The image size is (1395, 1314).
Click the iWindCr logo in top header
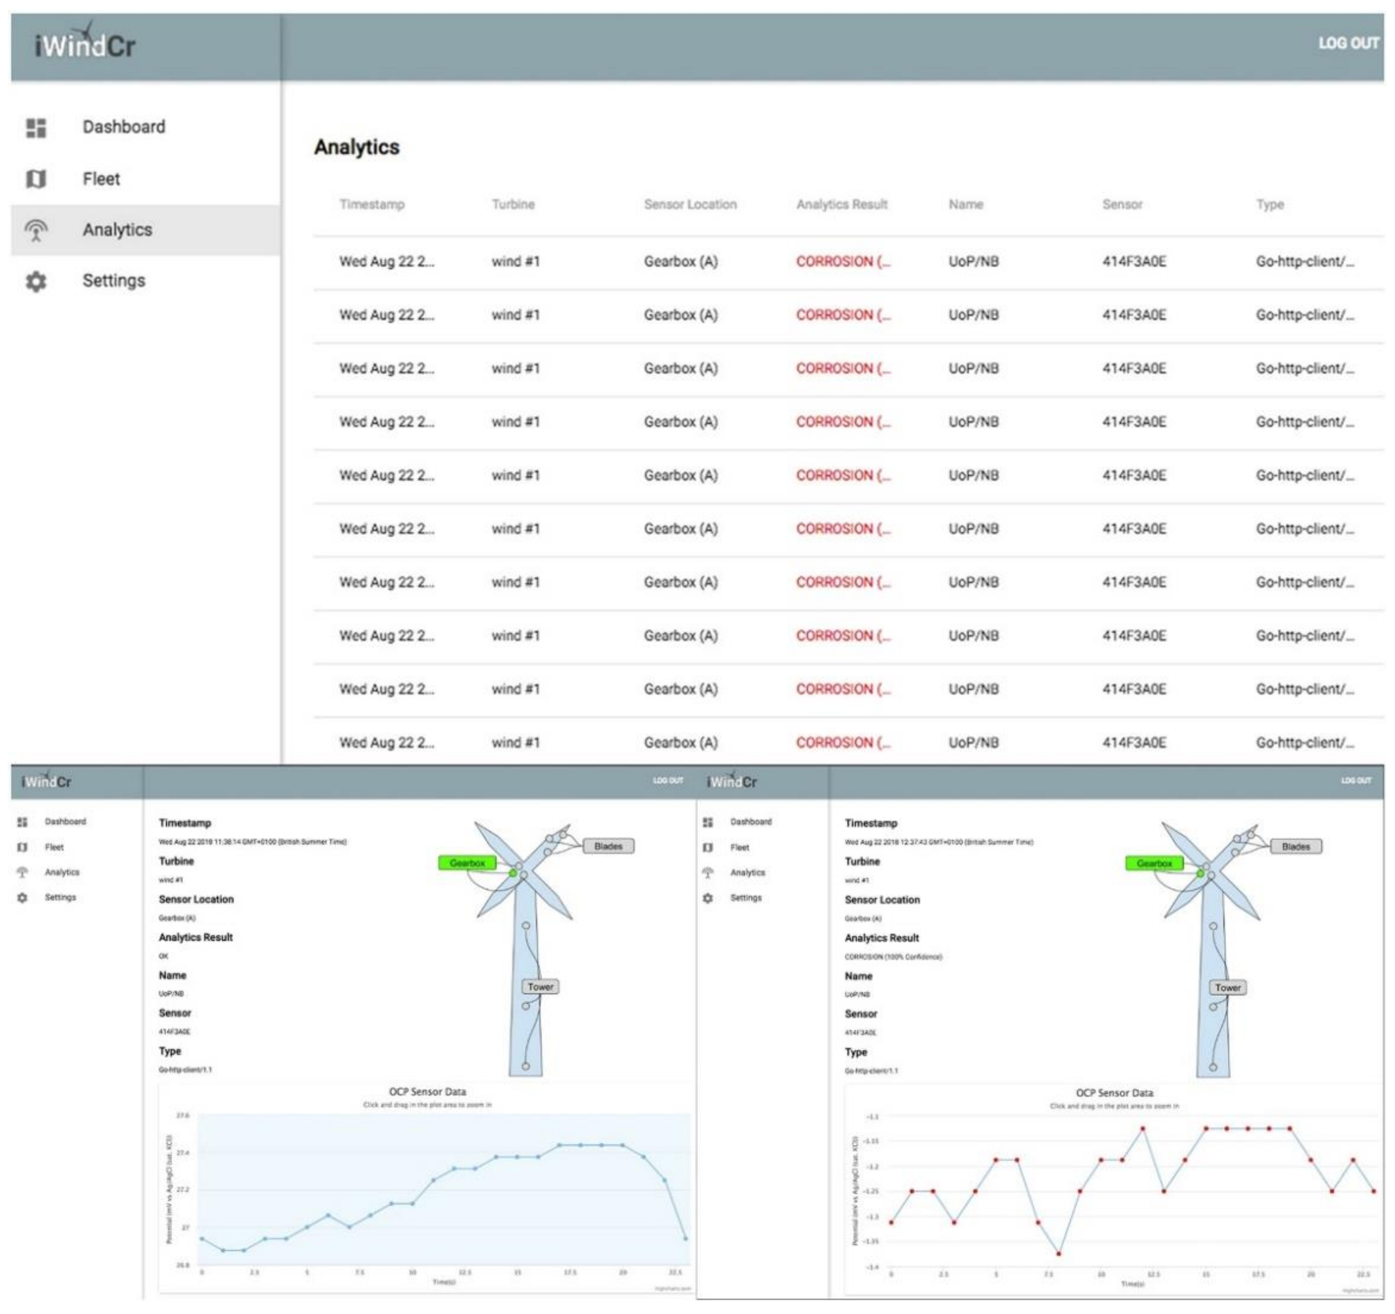[84, 45]
